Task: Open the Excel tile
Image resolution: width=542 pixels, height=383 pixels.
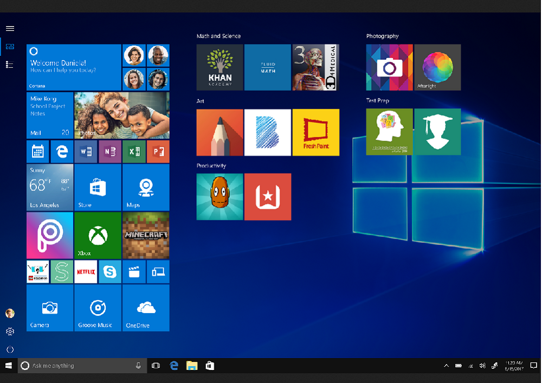Action: pyautogui.click(x=134, y=151)
